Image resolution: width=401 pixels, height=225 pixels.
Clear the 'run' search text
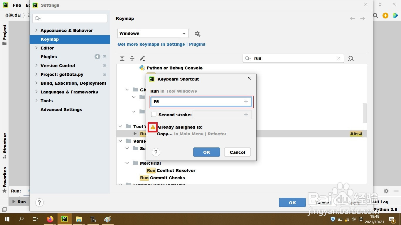pos(339,58)
